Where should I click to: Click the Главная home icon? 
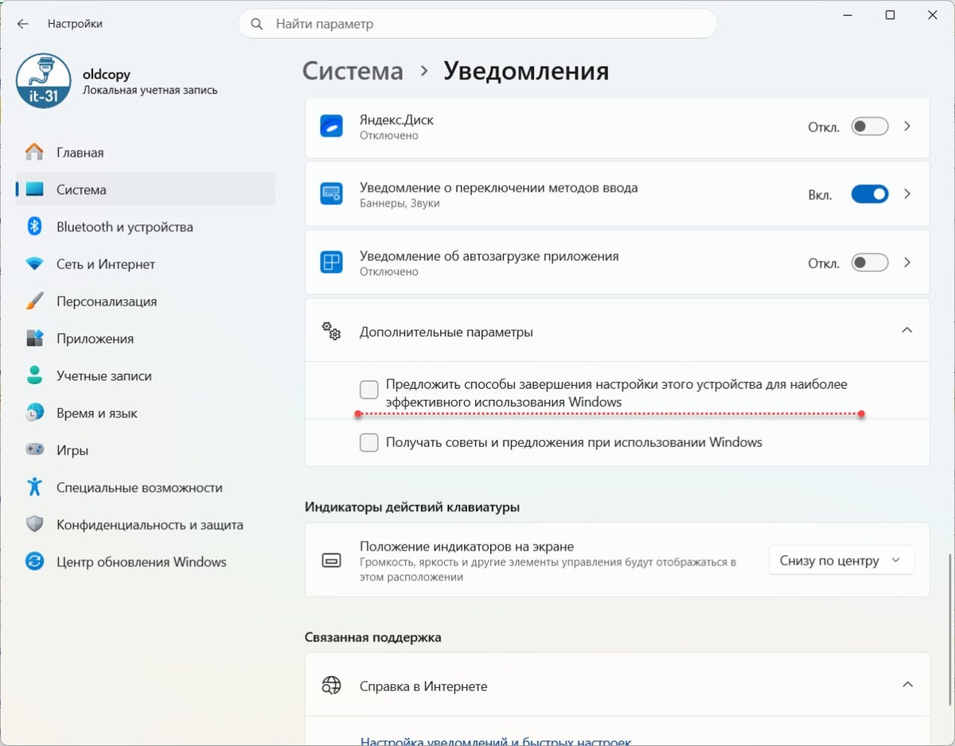(x=34, y=152)
